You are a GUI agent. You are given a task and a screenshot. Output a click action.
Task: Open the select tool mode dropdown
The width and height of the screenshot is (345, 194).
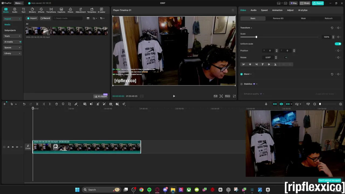16,104
